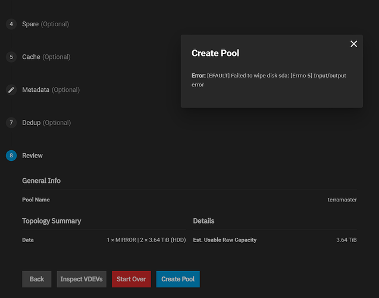Viewport: 379px width, 298px height.
Task: Go to the previous step with Back
Action: (x=37, y=279)
